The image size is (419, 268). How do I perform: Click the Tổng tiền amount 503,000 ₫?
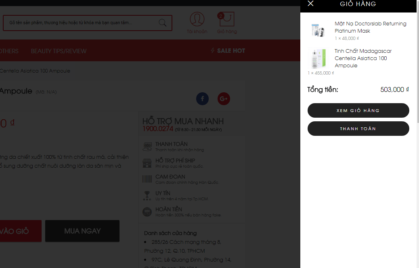pos(394,89)
